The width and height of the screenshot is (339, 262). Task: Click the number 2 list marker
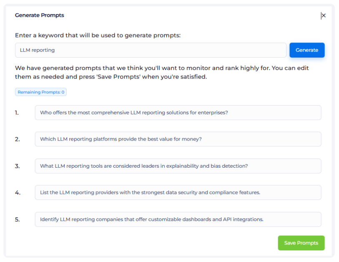[x=18, y=139]
